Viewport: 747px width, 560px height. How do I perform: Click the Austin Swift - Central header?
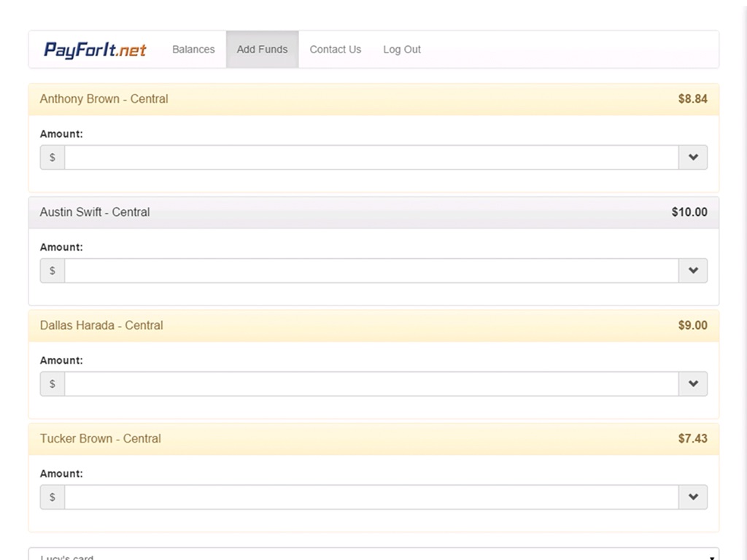coord(95,212)
